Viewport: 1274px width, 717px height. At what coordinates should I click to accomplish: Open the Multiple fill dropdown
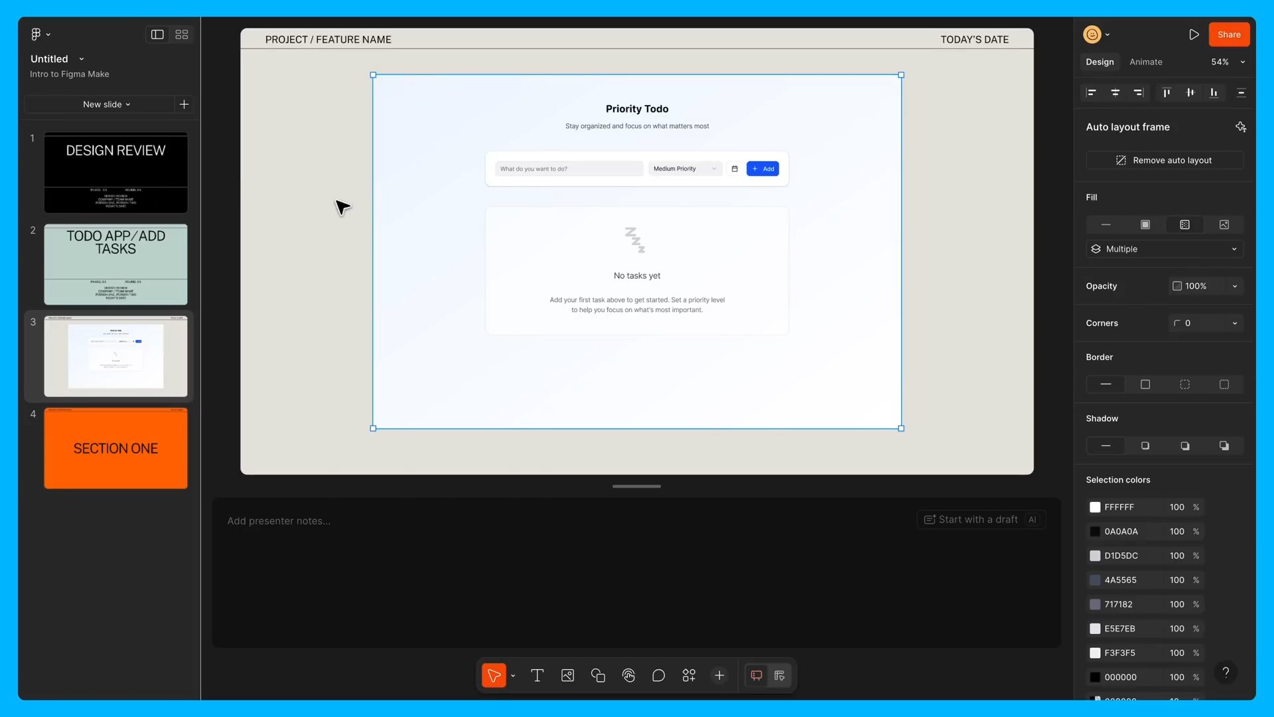click(x=1165, y=249)
